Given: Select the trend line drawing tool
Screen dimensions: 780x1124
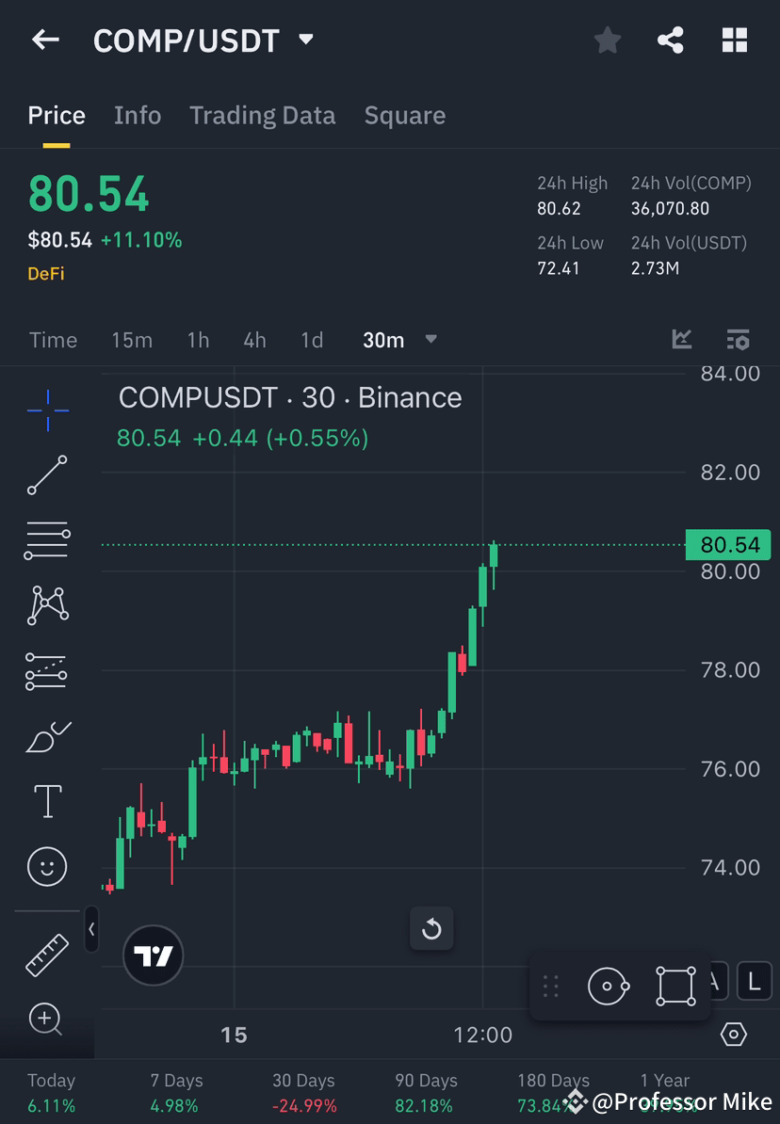Looking at the screenshot, I should coord(47,475).
